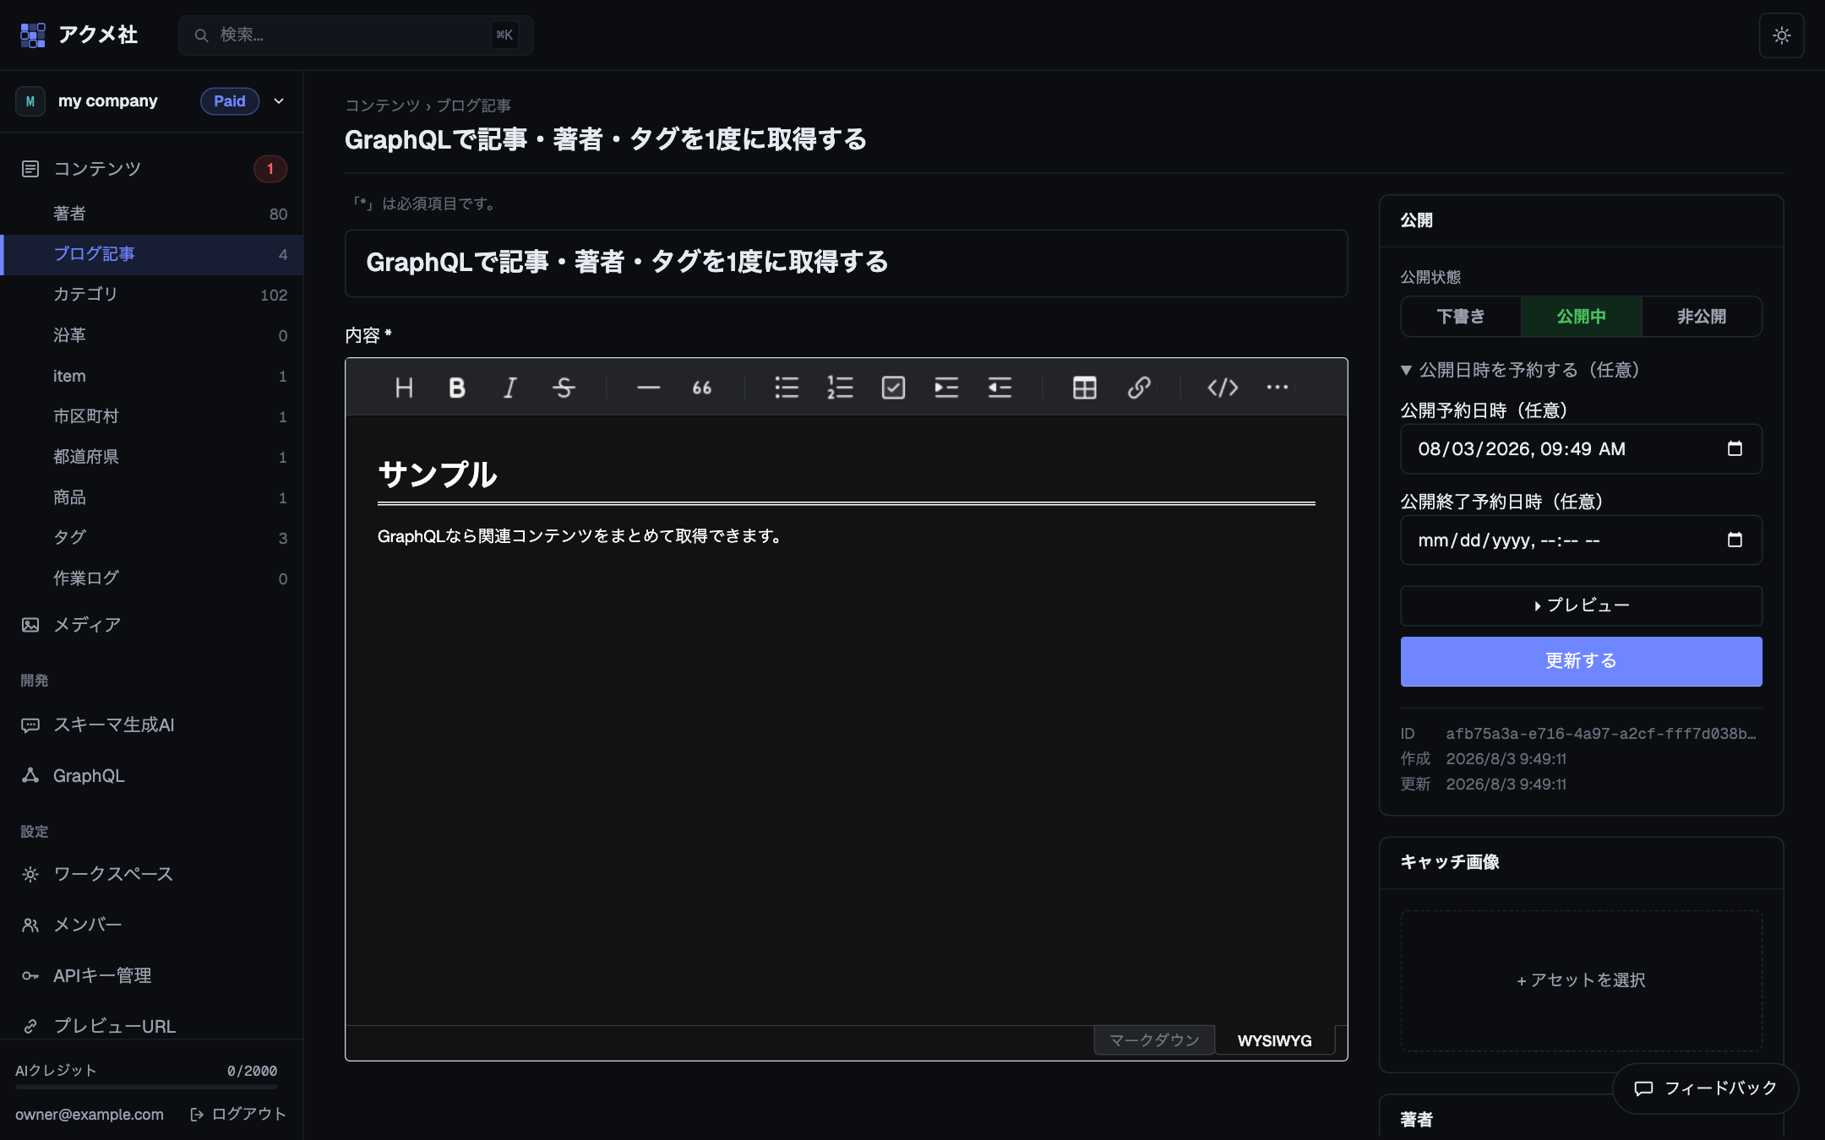This screenshot has height=1140, width=1825.
Task: Open ブログ記事 in sidebar
Action: (x=152, y=254)
